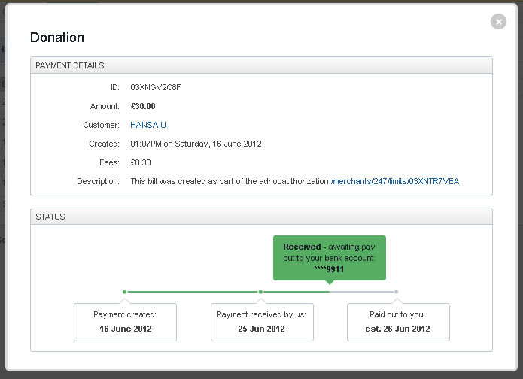Screen dimensions: 523x379
Task: Click the Payment created timeline dot
Action: click(x=124, y=292)
